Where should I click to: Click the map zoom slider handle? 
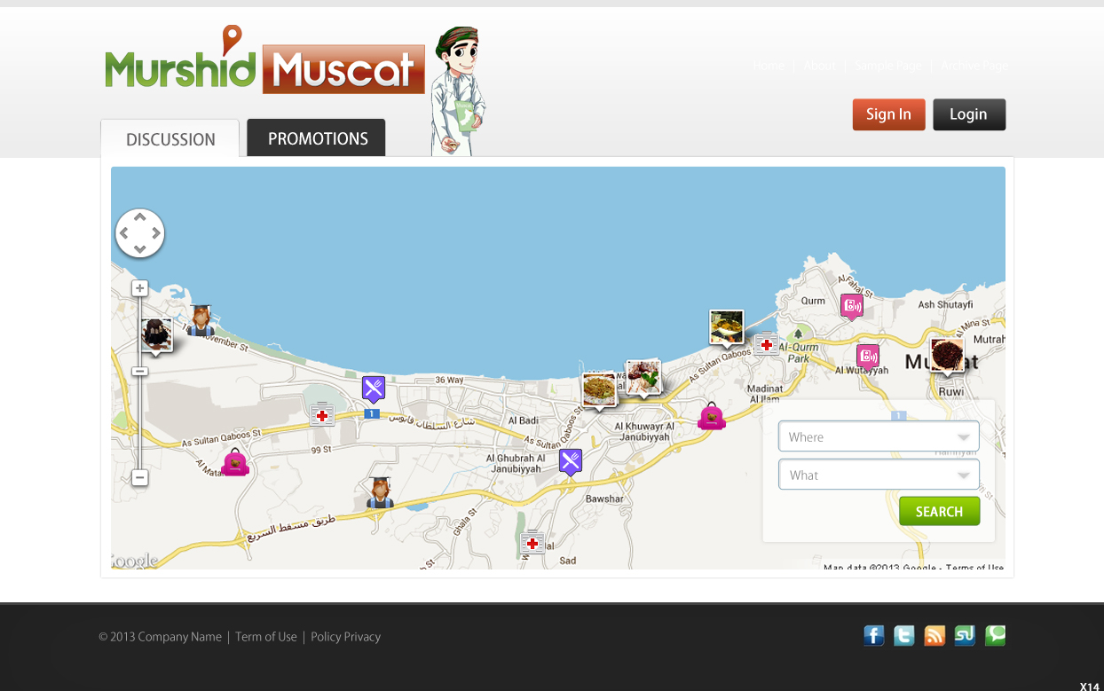(x=139, y=371)
